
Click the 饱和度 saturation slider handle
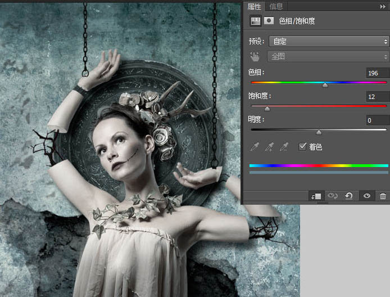pos(267,109)
